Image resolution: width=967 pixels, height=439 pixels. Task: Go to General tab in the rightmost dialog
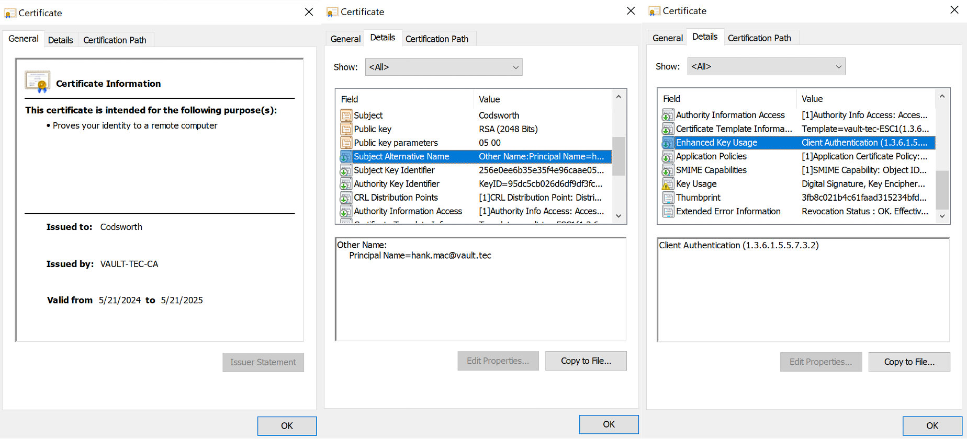667,38
